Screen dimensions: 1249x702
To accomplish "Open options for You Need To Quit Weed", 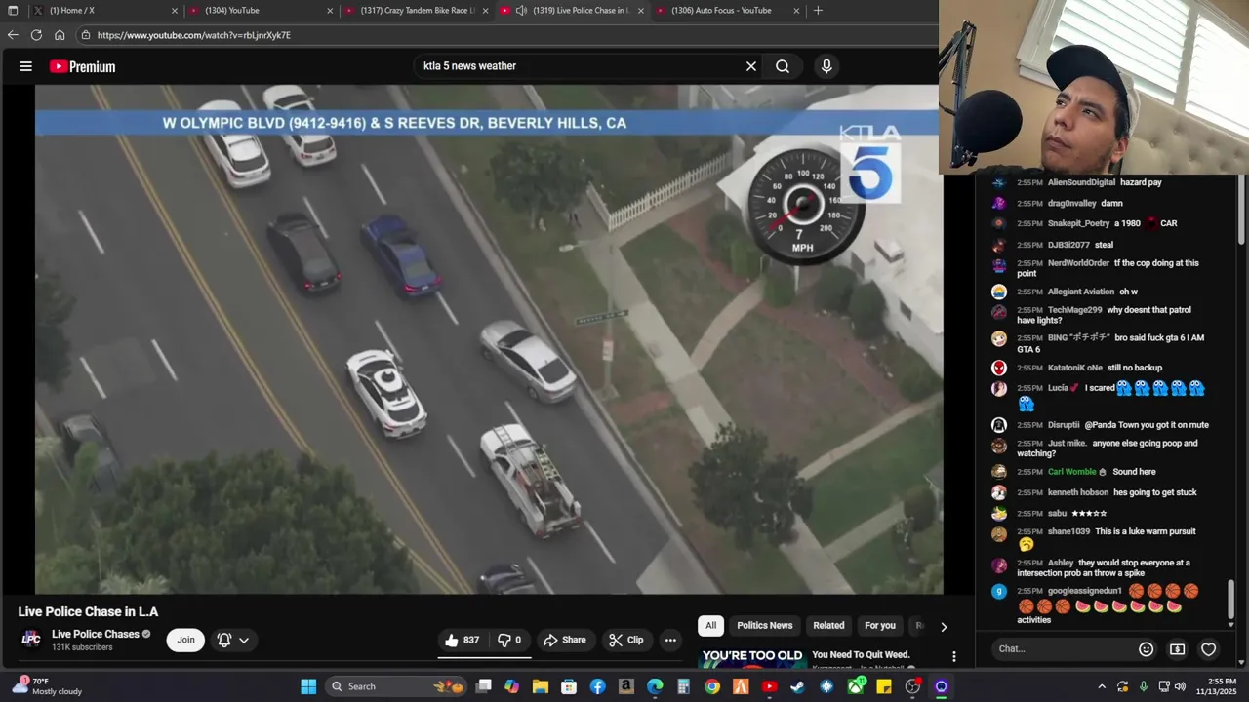I will point(954,656).
